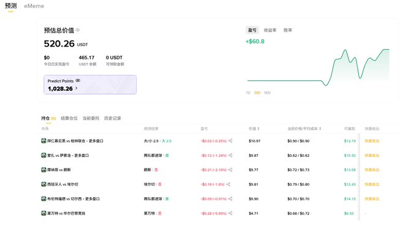Open the 历史记录 tab

113,118
